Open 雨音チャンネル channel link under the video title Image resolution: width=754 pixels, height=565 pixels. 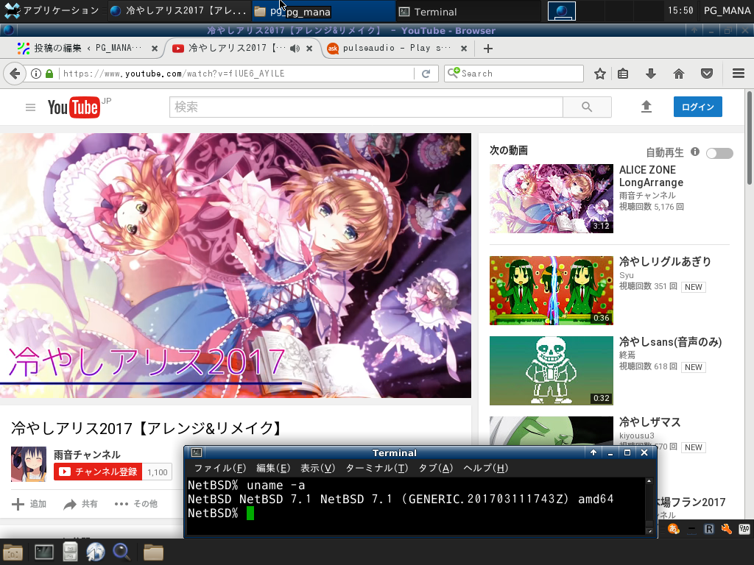click(x=87, y=455)
